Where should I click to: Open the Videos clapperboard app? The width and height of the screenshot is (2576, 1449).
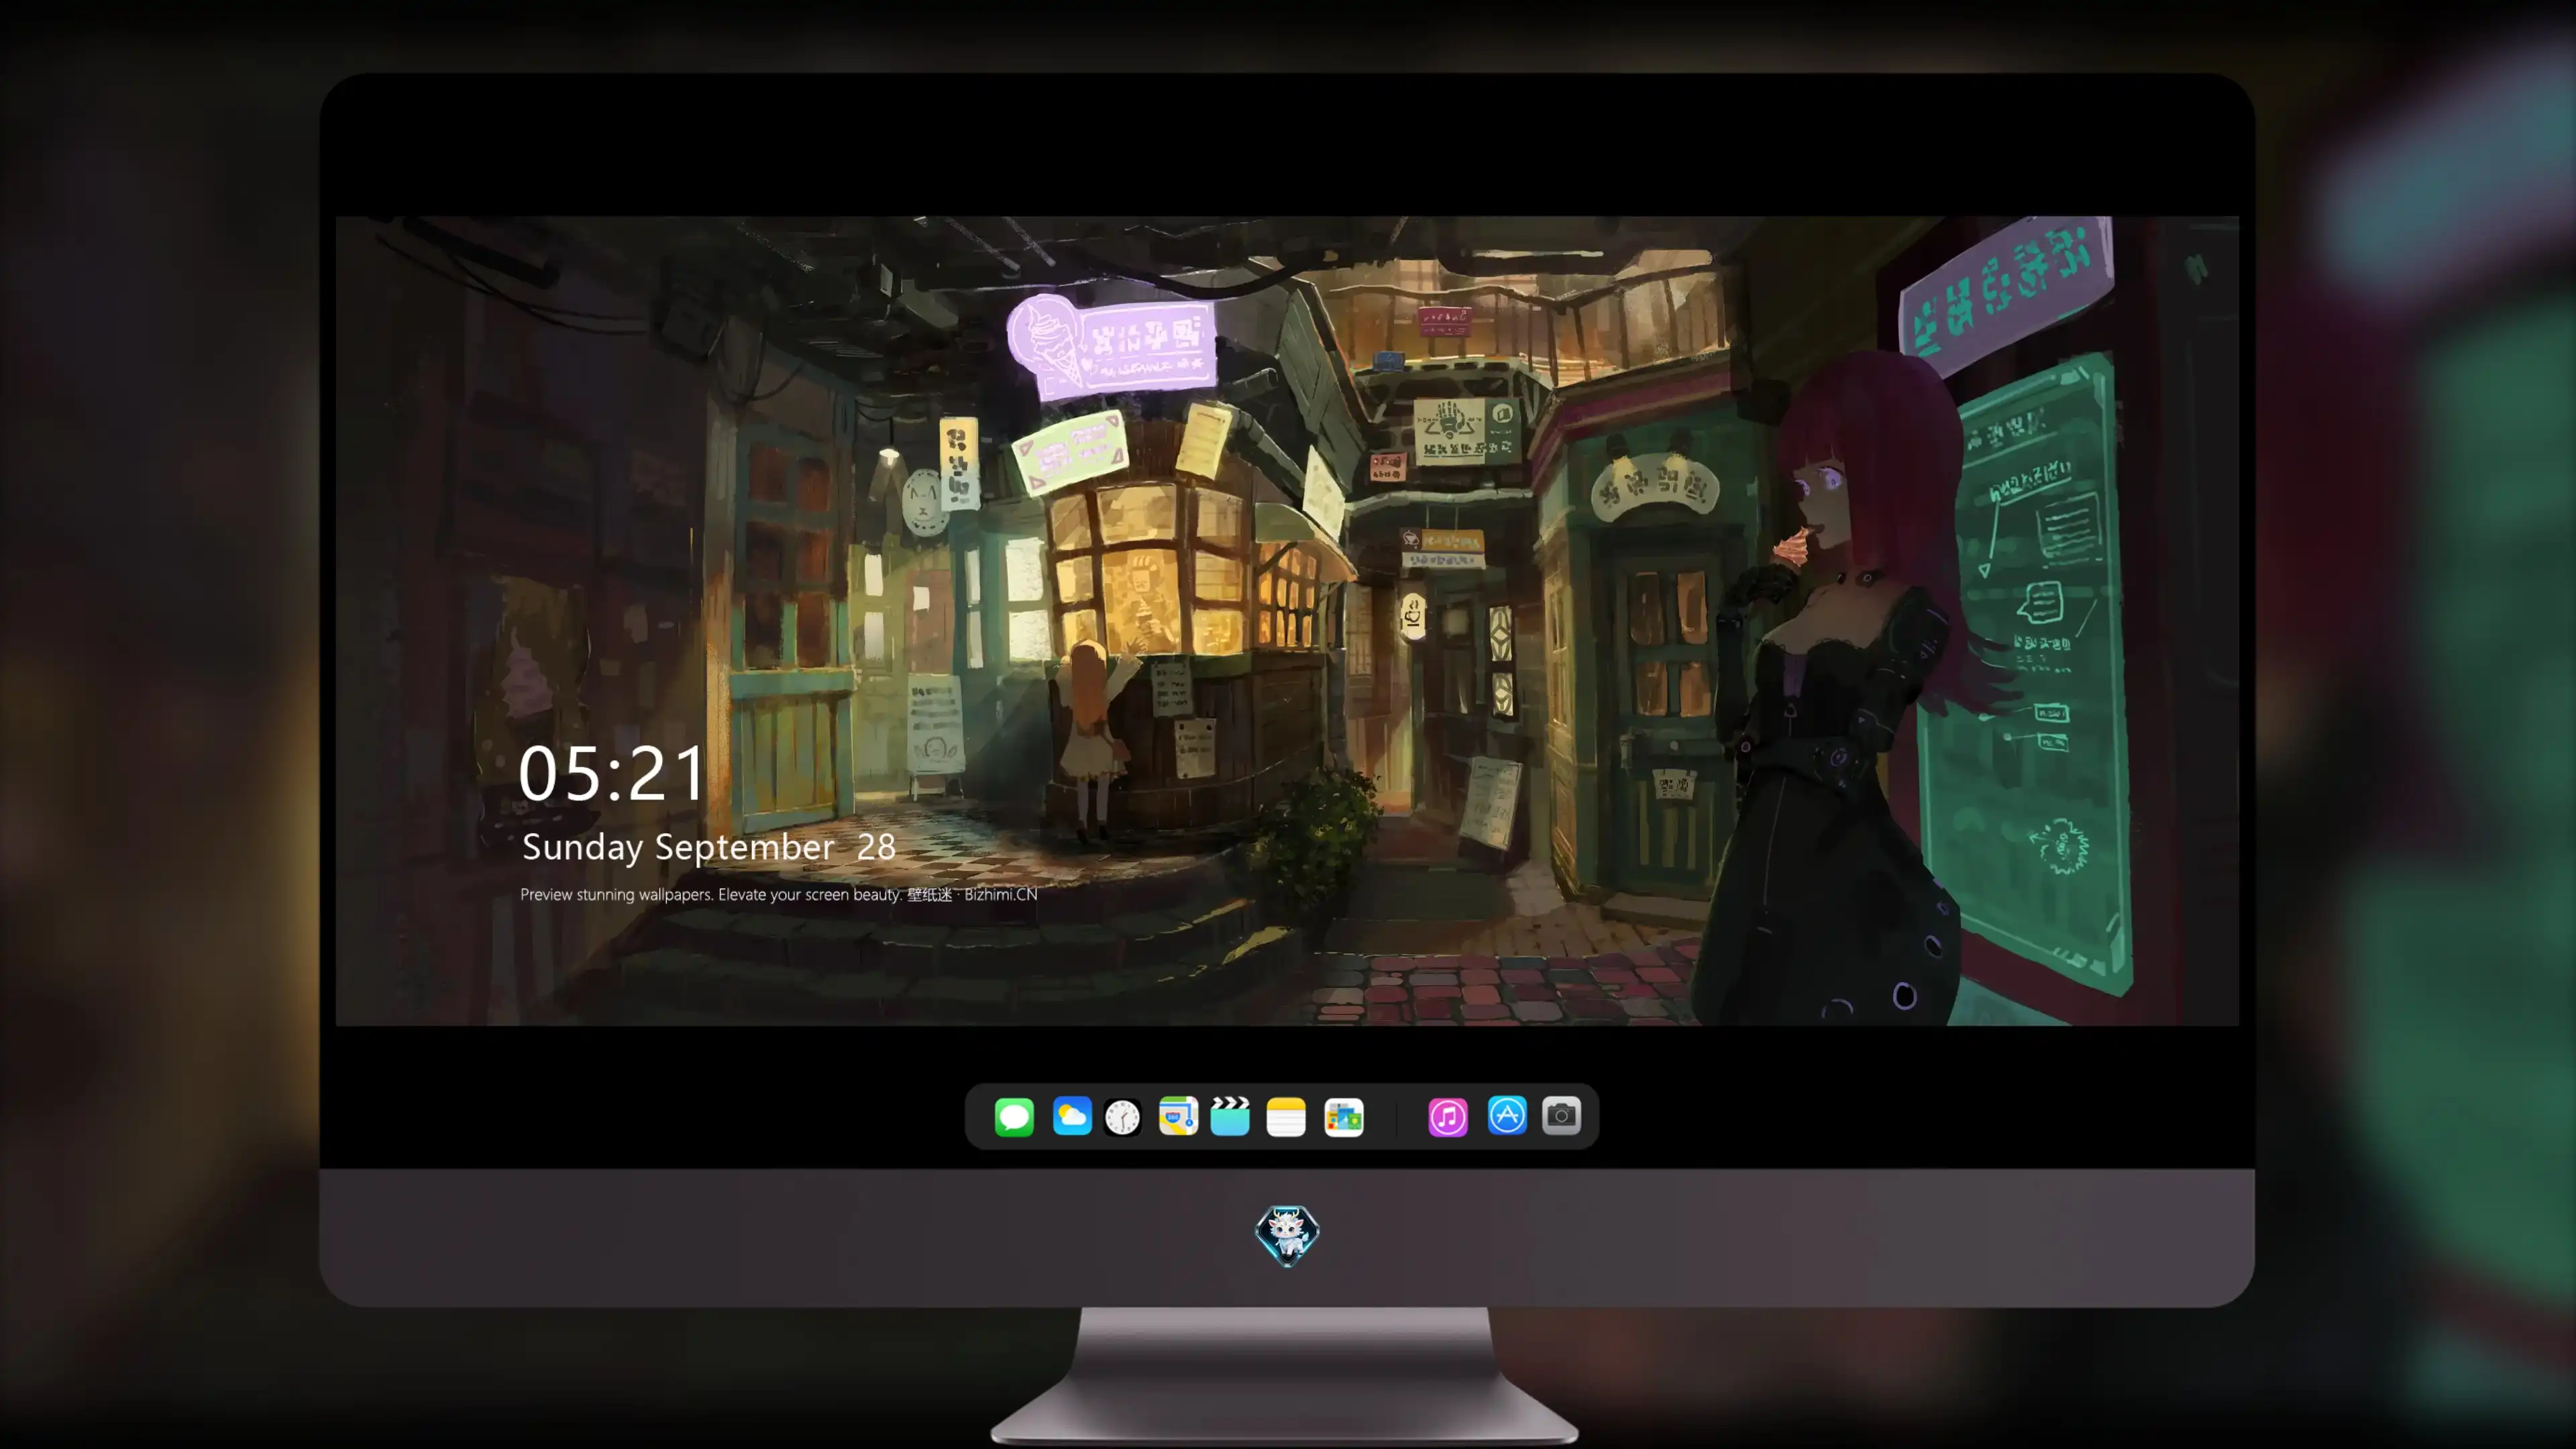1230,1116
